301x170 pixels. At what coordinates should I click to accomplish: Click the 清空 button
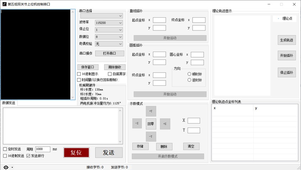click(x=191, y=147)
